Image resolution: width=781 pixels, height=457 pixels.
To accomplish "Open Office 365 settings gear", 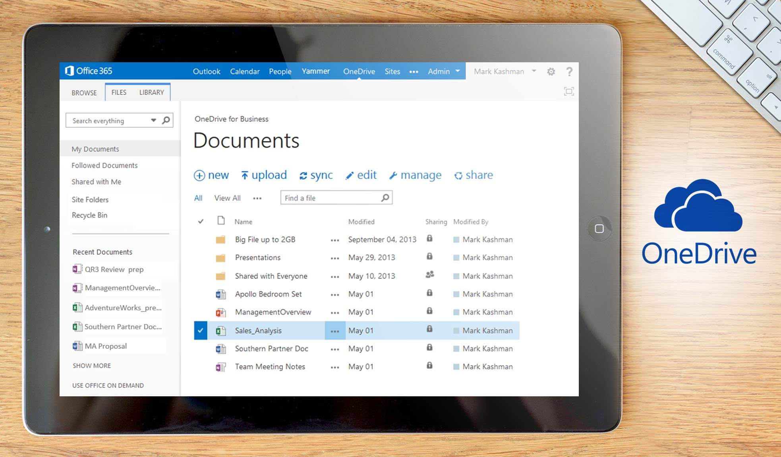I will 551,71.
